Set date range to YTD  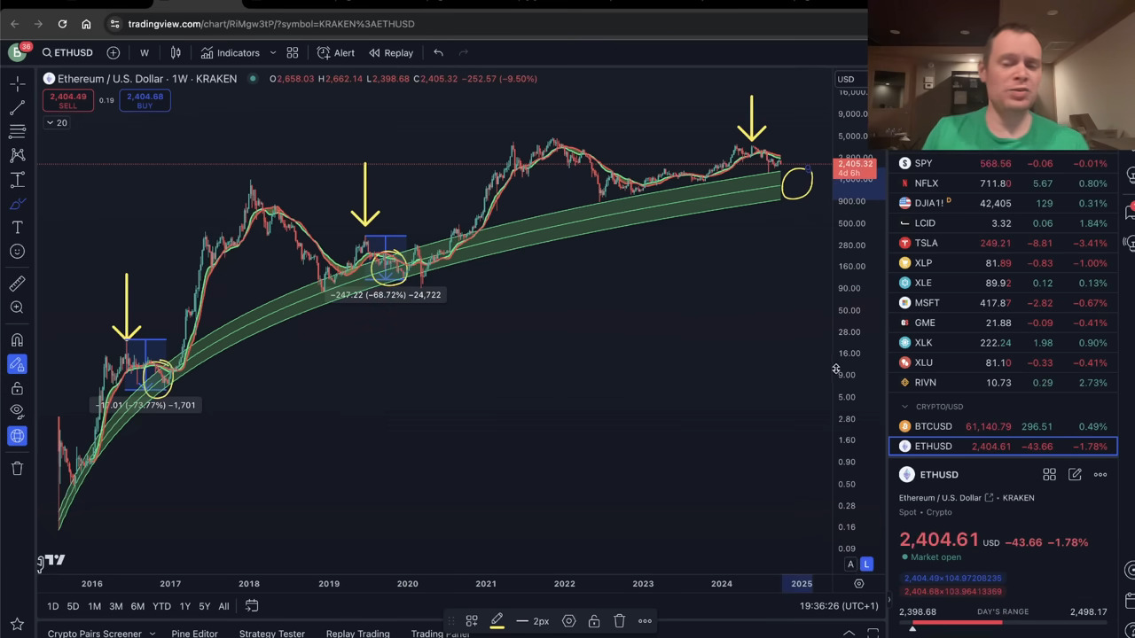161,606
